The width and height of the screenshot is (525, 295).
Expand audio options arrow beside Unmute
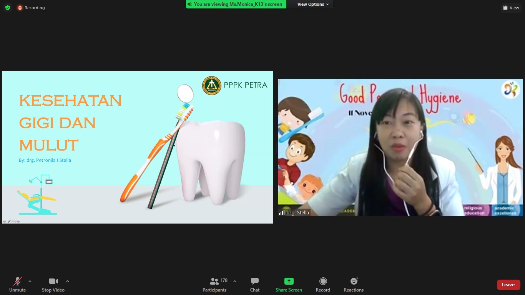pos(30,281)
